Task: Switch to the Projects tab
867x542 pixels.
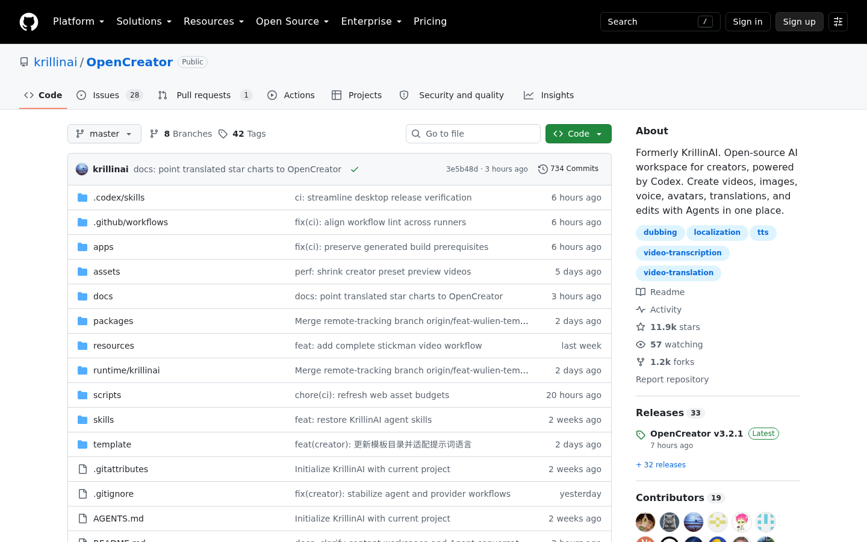Action: [x=357, y=95]
